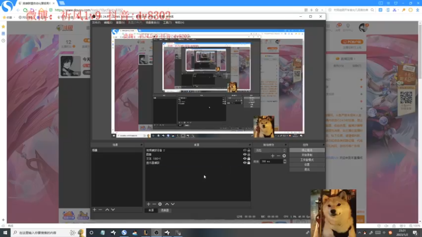Click the 退出 exit button in controls

[x=307, y=170]
